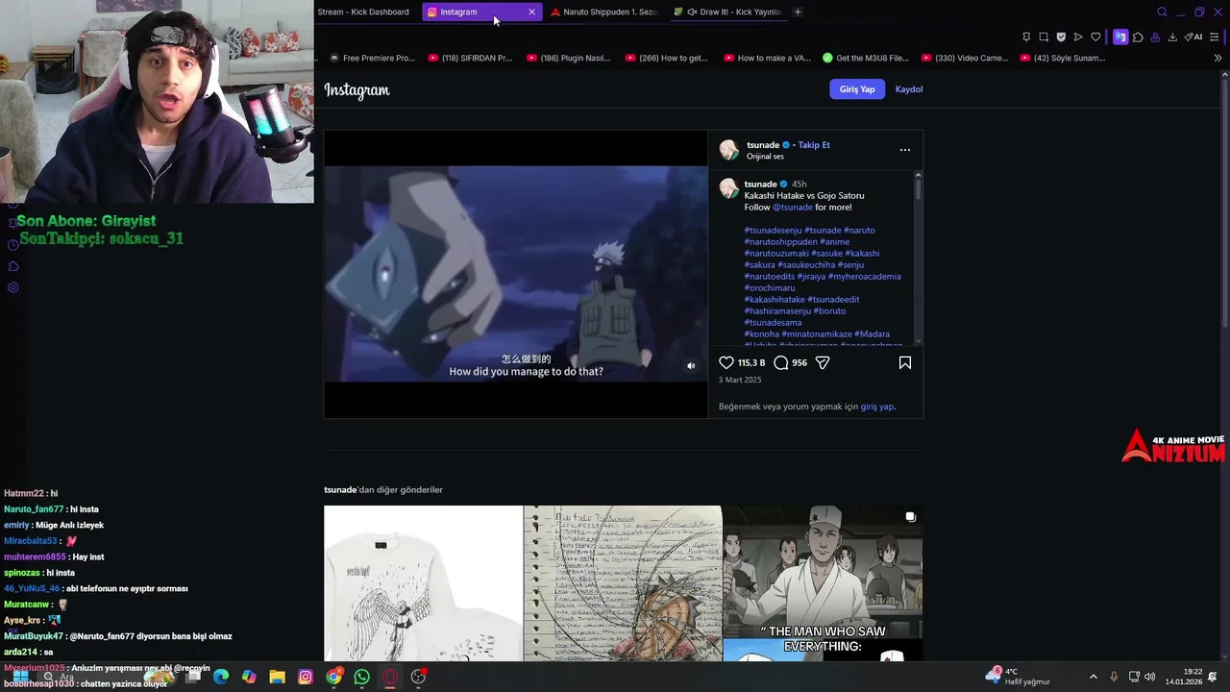Click tsunade username in other posts heading
1230x692 pixels.
[x=340, y=490]
